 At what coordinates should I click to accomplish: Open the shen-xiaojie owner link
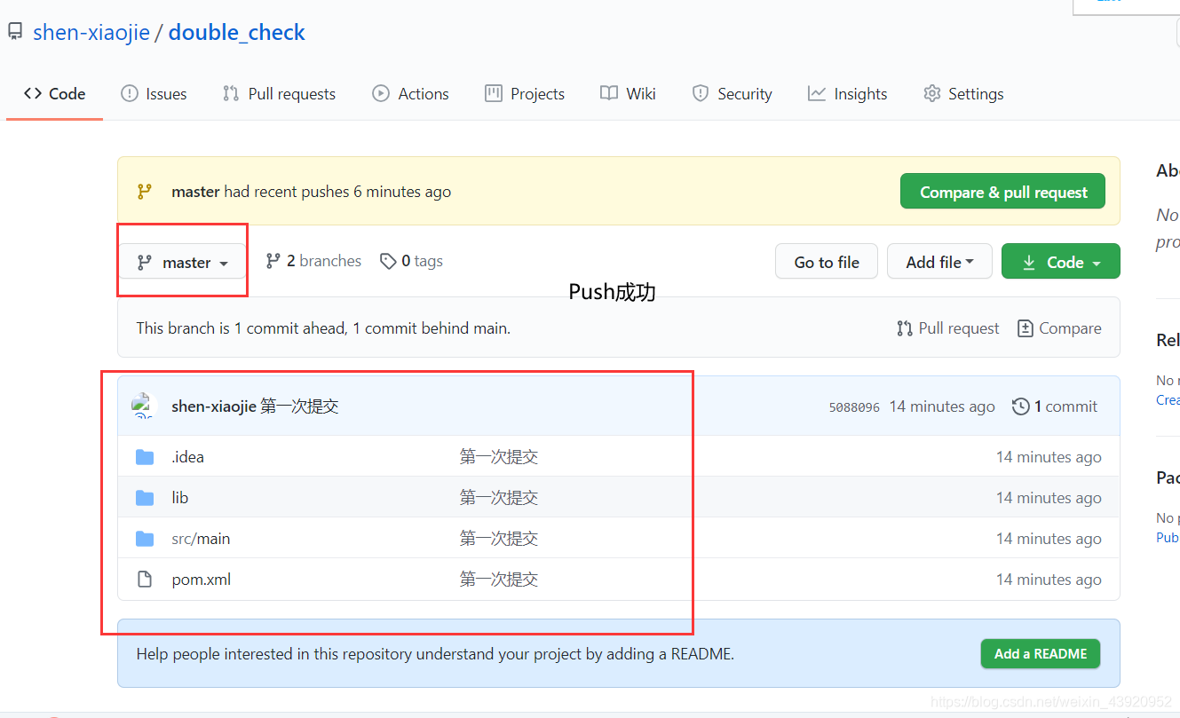click(91, 33)
